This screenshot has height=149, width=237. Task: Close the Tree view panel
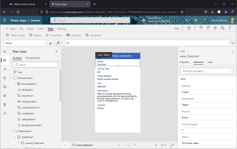(57, 52)
